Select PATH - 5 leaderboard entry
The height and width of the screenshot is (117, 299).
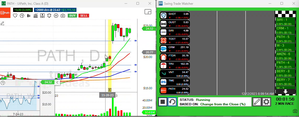285,39
